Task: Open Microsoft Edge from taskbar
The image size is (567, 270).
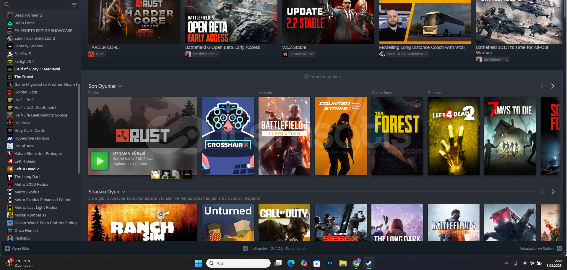Action: tap(291, 263)
